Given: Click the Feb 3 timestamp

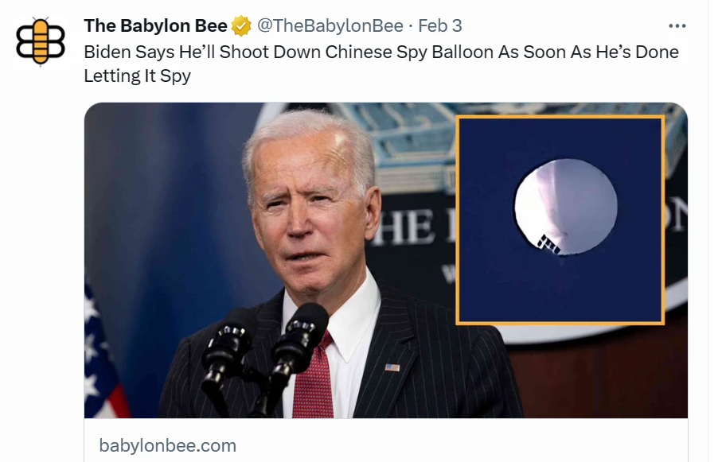Looking at the screenshot, I should pyautogui.click(x=439, y=25).
